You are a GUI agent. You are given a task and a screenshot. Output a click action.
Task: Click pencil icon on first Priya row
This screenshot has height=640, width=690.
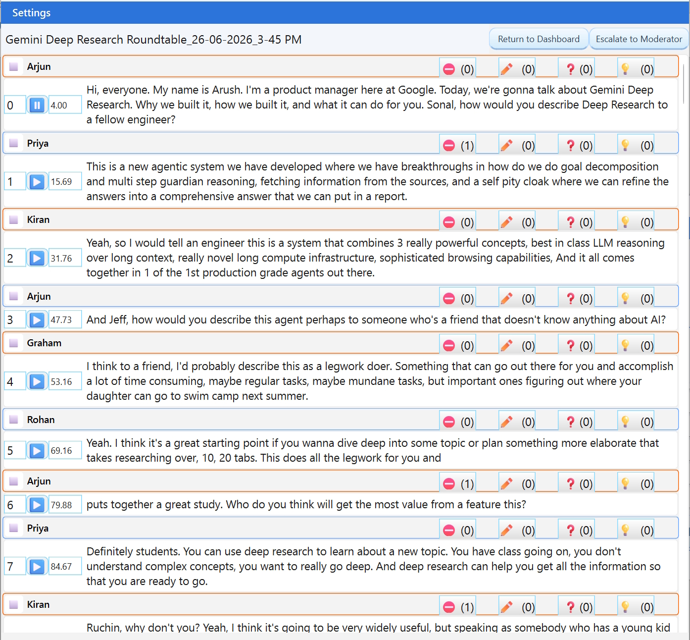coord(506,145)
